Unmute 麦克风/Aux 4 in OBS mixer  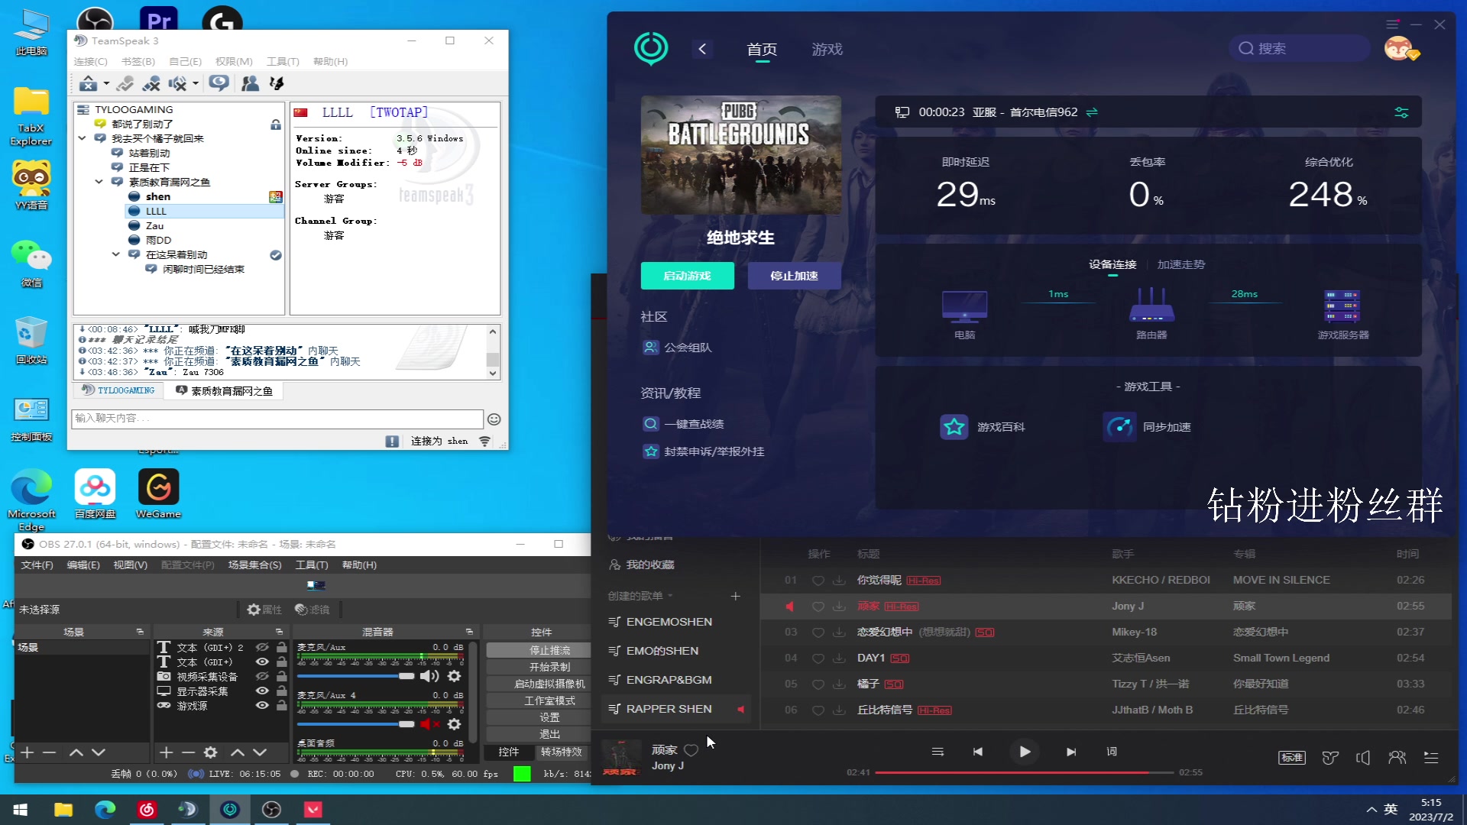tap(429, 723)
